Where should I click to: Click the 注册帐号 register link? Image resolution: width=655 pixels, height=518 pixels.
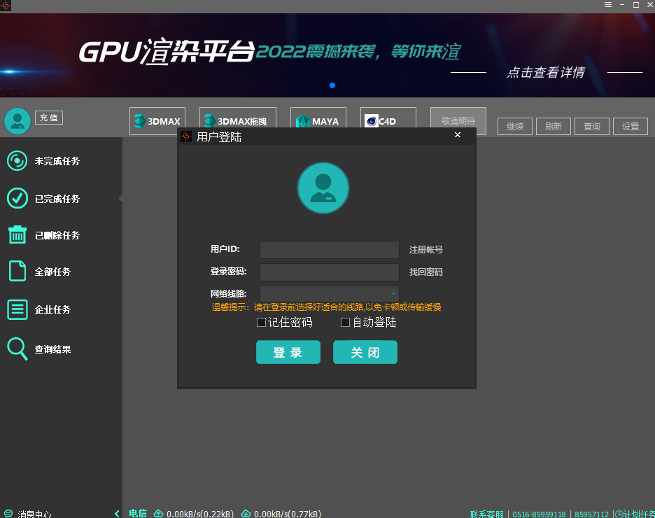425,250
